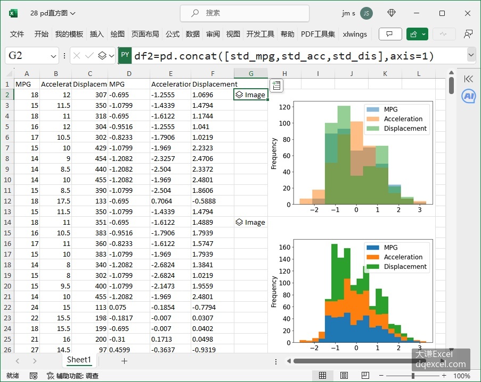The height and width of the screenshot is (382, 481).
Task: Switch to the 插入 ribbon tab
Action: [x=96, y=34]
